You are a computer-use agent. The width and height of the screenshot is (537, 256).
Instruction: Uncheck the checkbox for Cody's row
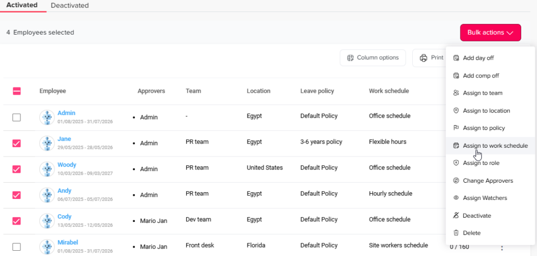point(16,221)
